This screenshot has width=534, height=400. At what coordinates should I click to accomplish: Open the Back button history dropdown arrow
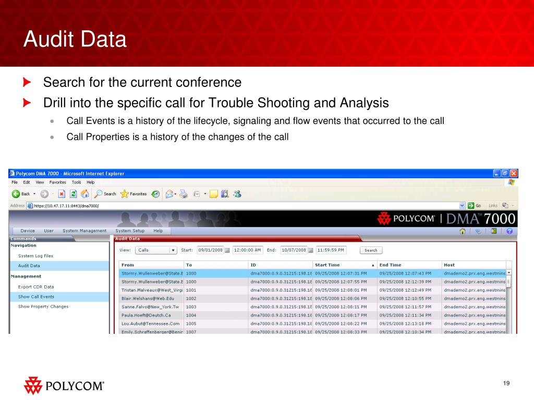point(34,194)
